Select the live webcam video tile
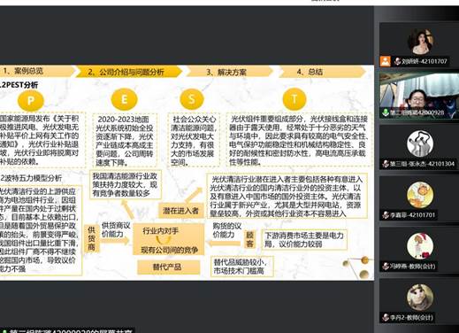This screenshot has height=333, width=459. pyautogui.click(x=419, y=96)
